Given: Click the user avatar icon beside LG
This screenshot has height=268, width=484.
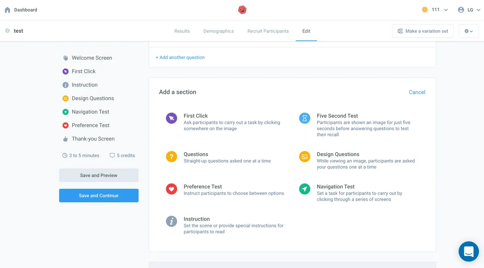Looking at the screenshot, I should (461, 10).
